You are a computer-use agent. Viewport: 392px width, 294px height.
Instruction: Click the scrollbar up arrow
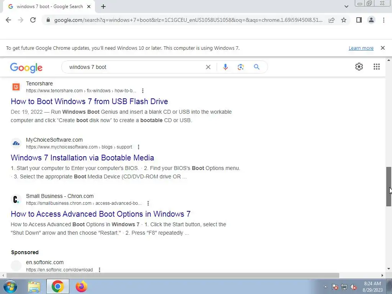(x=389, y=60)
